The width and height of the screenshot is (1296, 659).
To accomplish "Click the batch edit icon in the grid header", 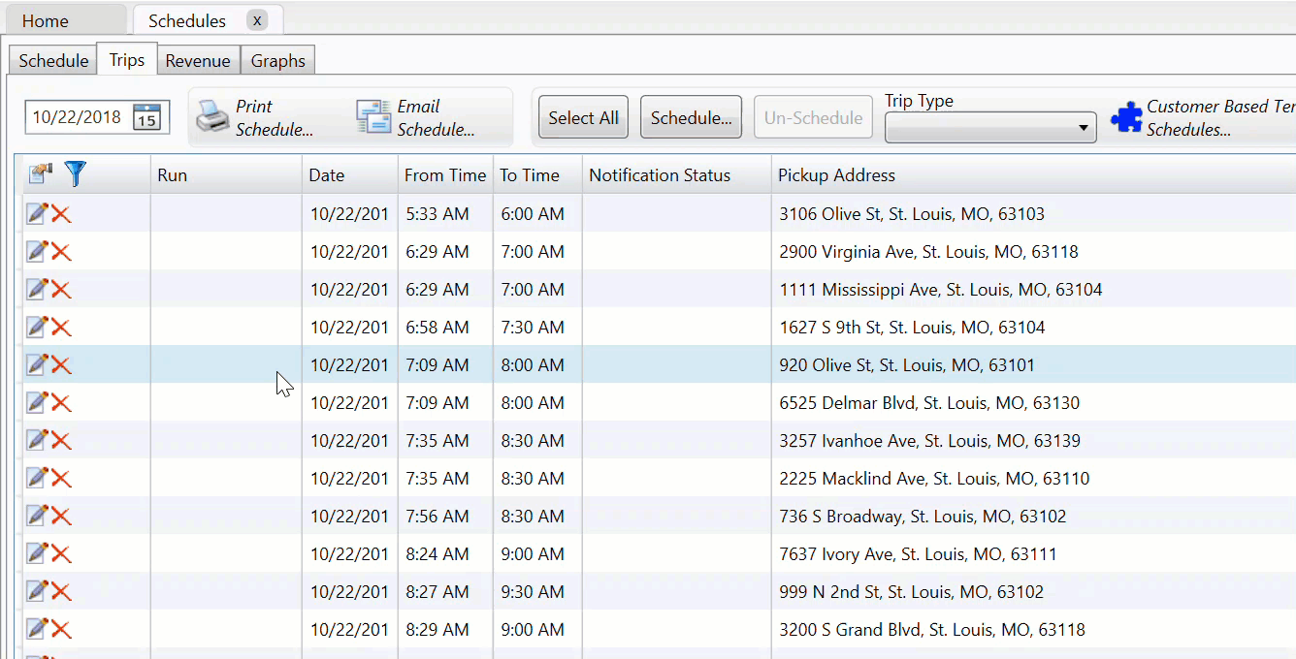I will (x=39, y=173).
